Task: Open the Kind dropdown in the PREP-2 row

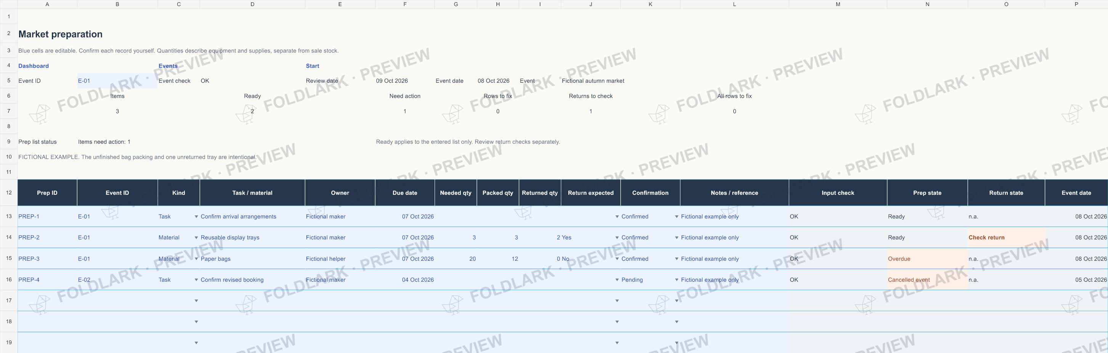Action: point(196,238)
